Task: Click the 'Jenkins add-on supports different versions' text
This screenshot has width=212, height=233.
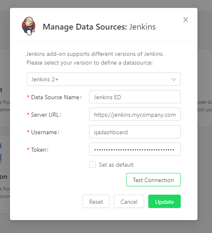Action: [x=95, y=54]
